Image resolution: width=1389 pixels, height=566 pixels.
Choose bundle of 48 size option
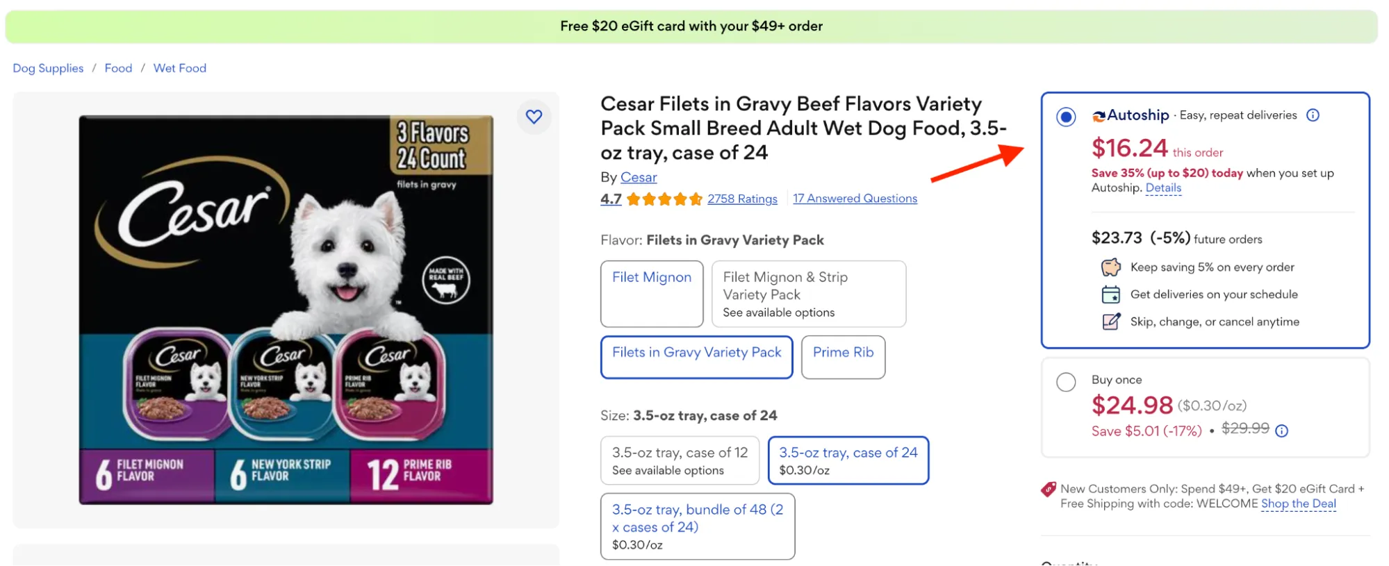point(697,526)
